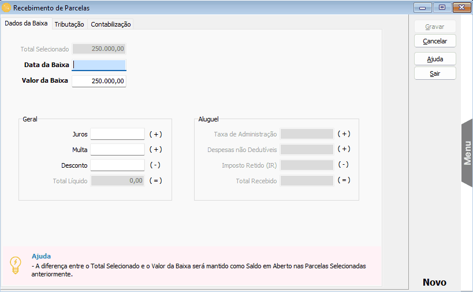
Task: Click the Taxa de Administração field
Action: point(307,134)
